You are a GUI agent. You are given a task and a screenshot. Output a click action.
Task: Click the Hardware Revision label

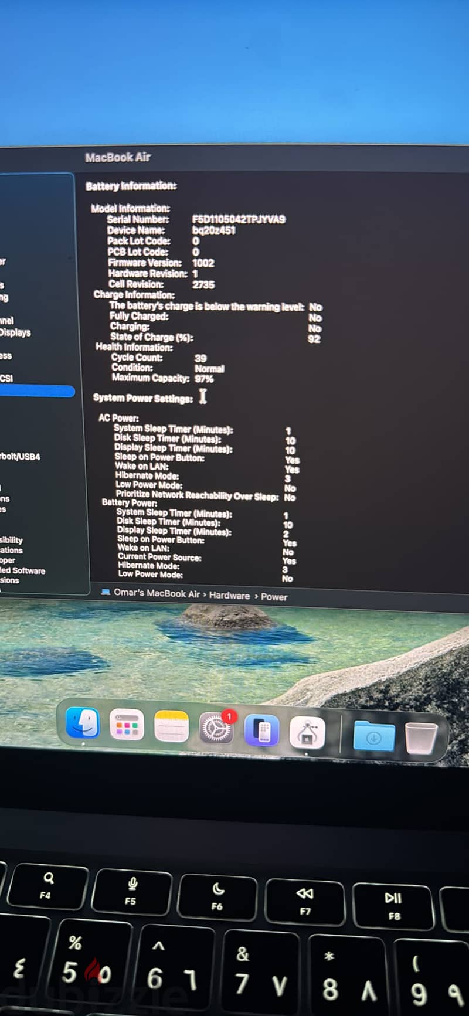(148, 274)
